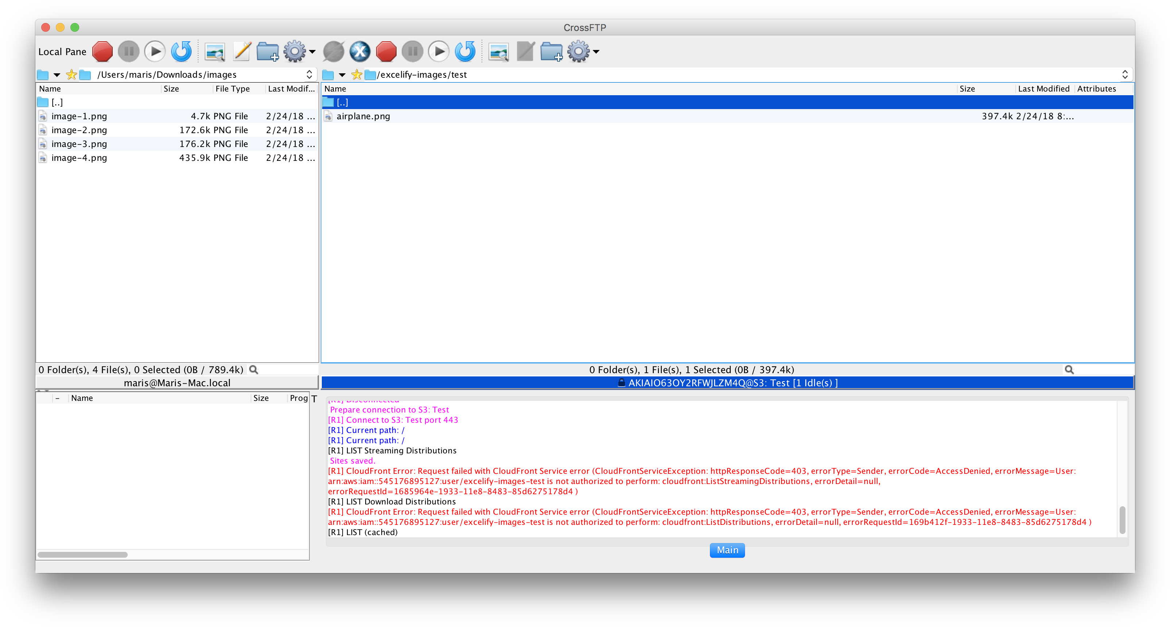Create a new folder in the local pane
Viewport: 1170px width, 627px height.
point(267,51)
